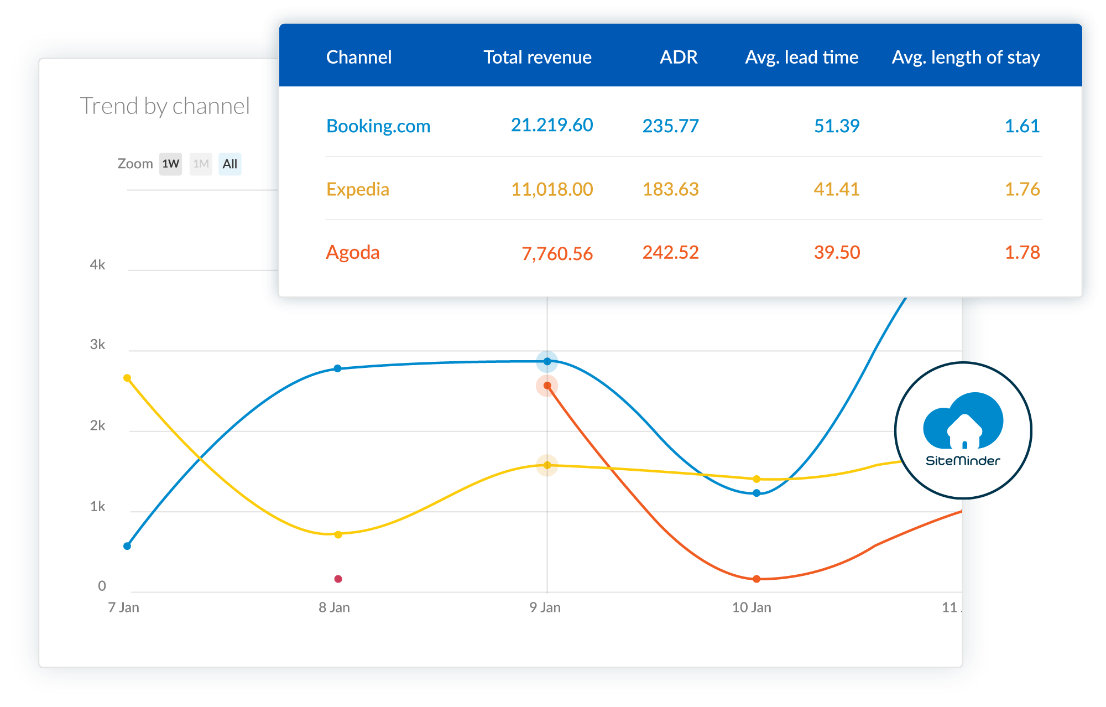The image size is (1106, 707).
Task: Click Expedia length of stay 1.76
Action: click(x=1022, y=189)
